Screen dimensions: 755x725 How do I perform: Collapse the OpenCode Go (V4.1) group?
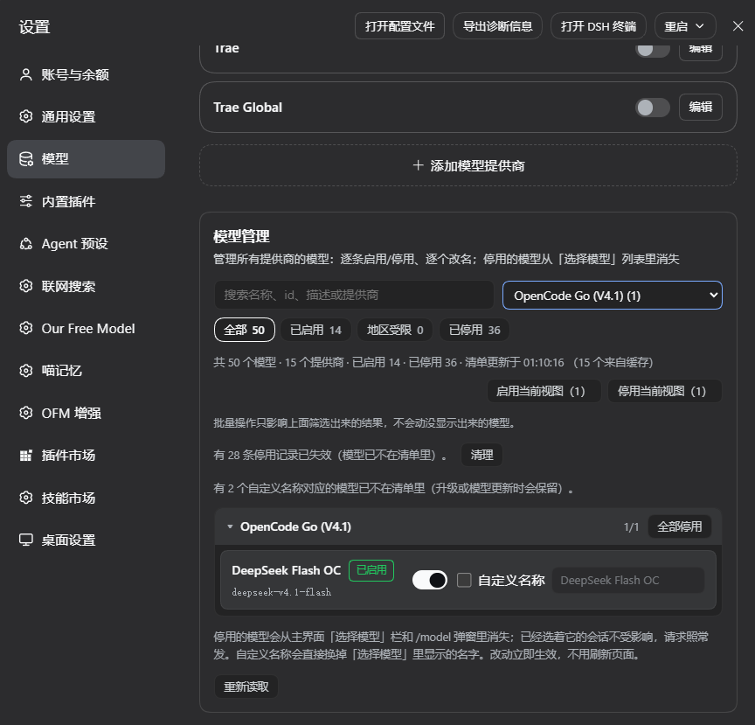click(230, 526)
